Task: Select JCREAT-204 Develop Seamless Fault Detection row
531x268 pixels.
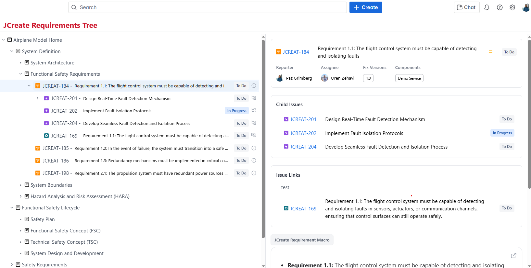Action: [x=129, y=123]
